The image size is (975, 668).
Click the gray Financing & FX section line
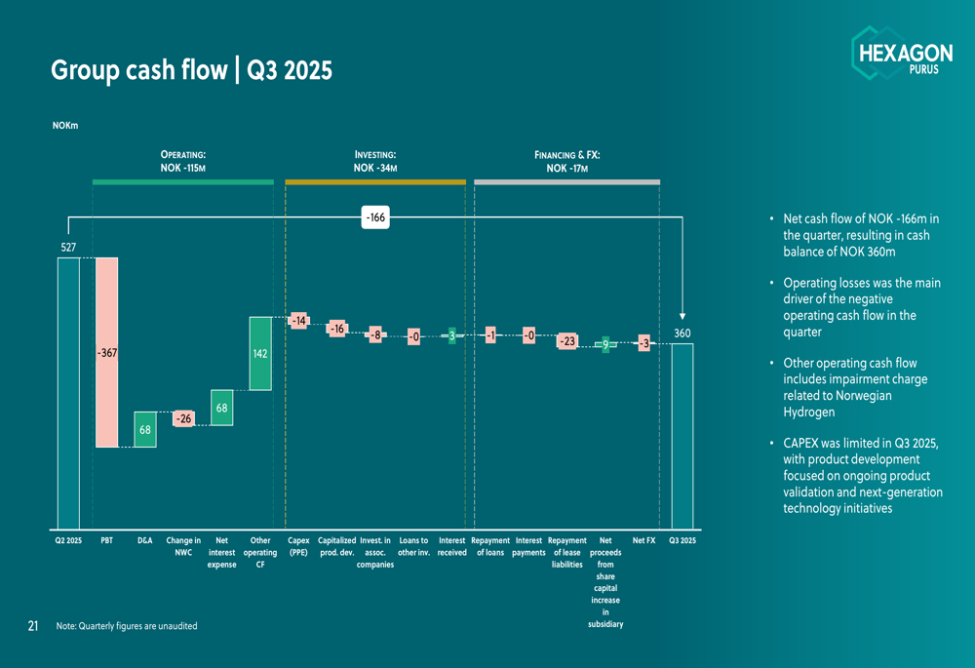coord(566,181)
